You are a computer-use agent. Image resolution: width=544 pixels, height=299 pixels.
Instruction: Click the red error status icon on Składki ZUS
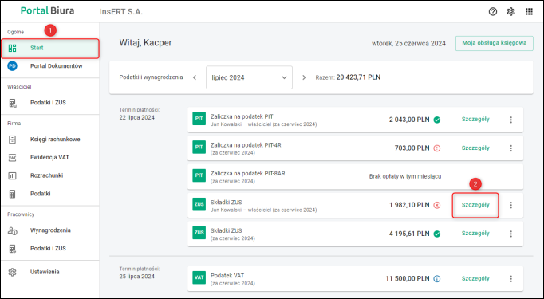pyautogui.click(x=437, y=205)
